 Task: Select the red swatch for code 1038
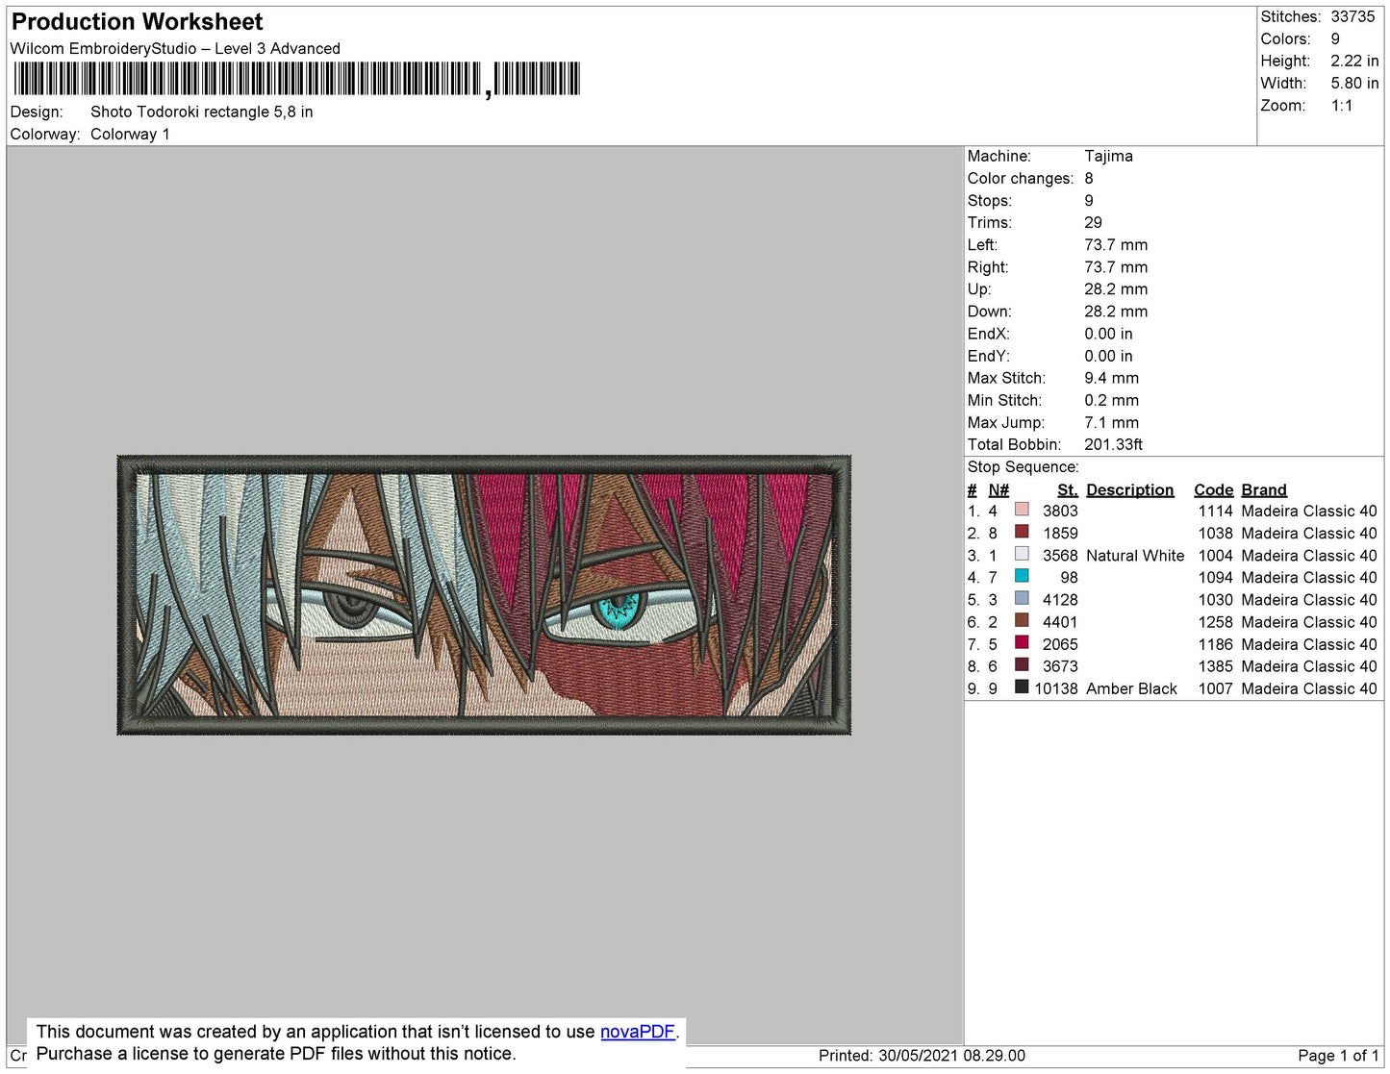point(1023,533)
